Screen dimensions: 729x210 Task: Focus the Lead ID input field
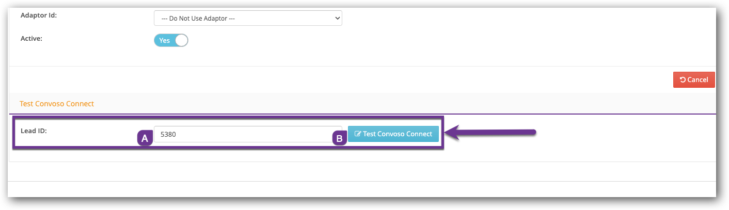tap(248, 134)
